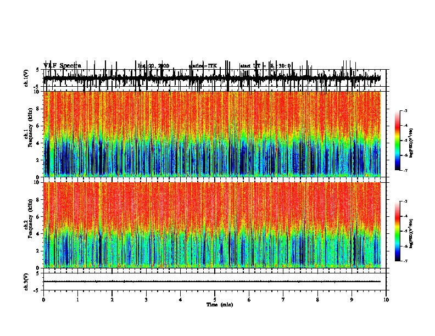Click the 'ch.3(V)' waveform axis label
This screenshot has width=435, height=336.
(x=26, y=282)
